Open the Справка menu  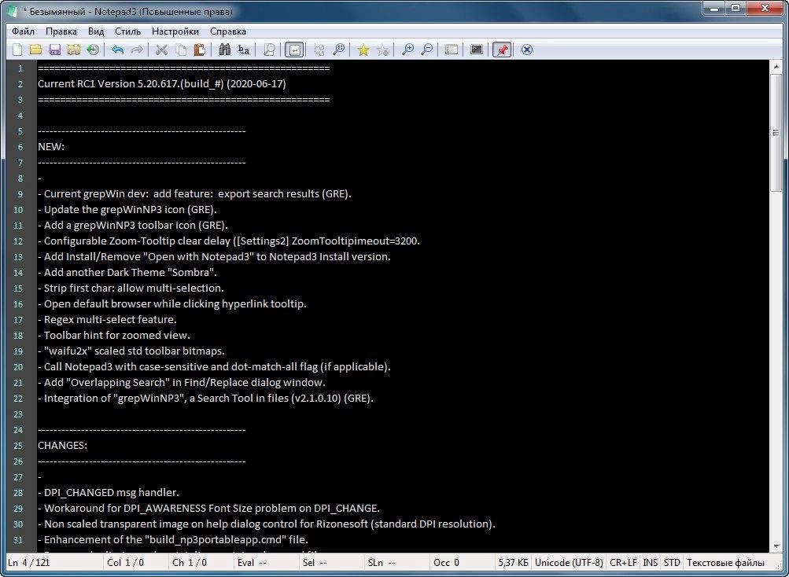coord(228,31)
